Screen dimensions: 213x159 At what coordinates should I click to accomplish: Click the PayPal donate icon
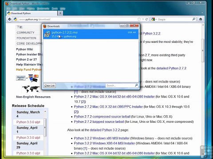20,78
